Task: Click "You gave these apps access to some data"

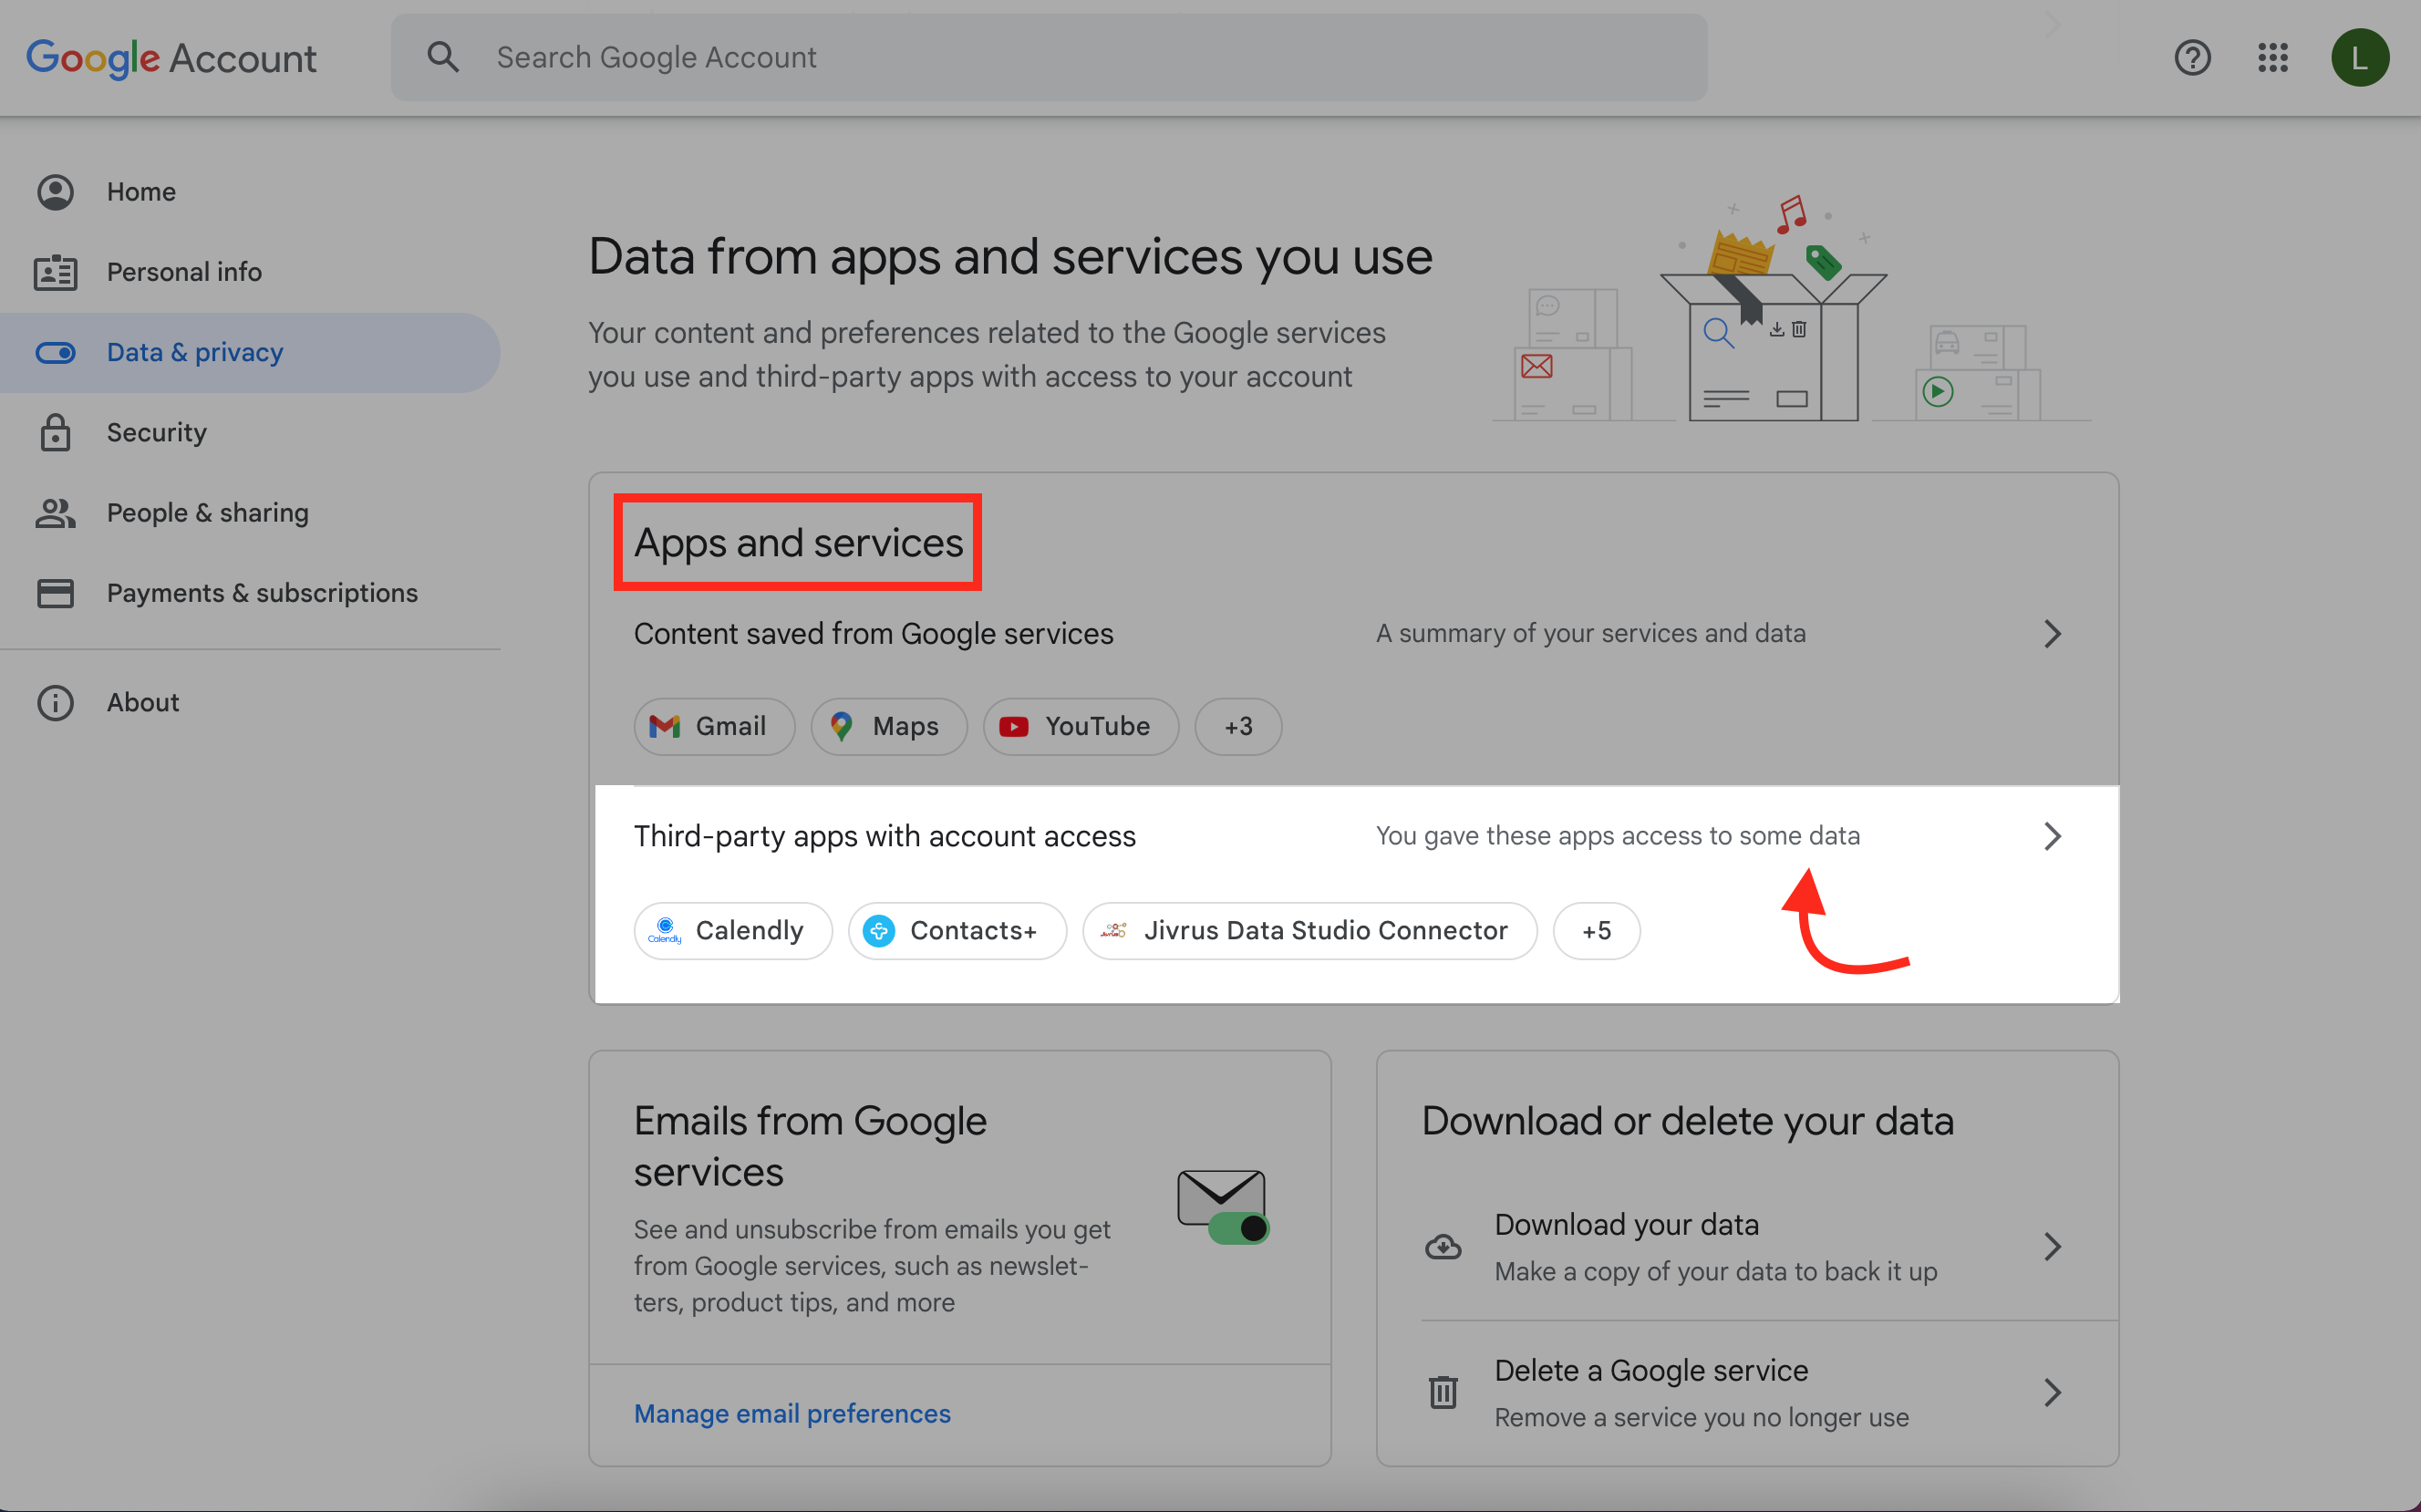Action: pos(1618,835)
